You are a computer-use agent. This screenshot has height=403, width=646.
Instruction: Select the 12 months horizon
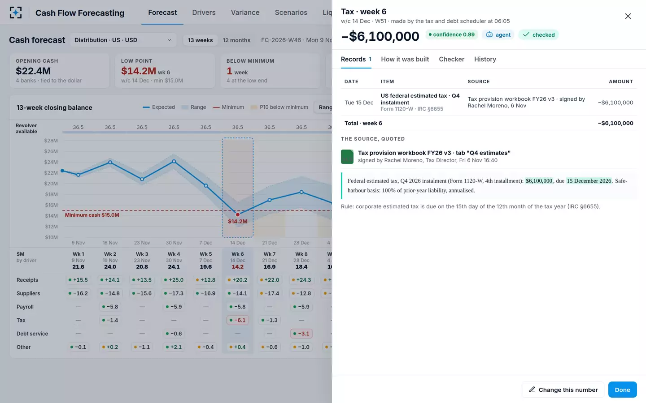coord(236,40)
